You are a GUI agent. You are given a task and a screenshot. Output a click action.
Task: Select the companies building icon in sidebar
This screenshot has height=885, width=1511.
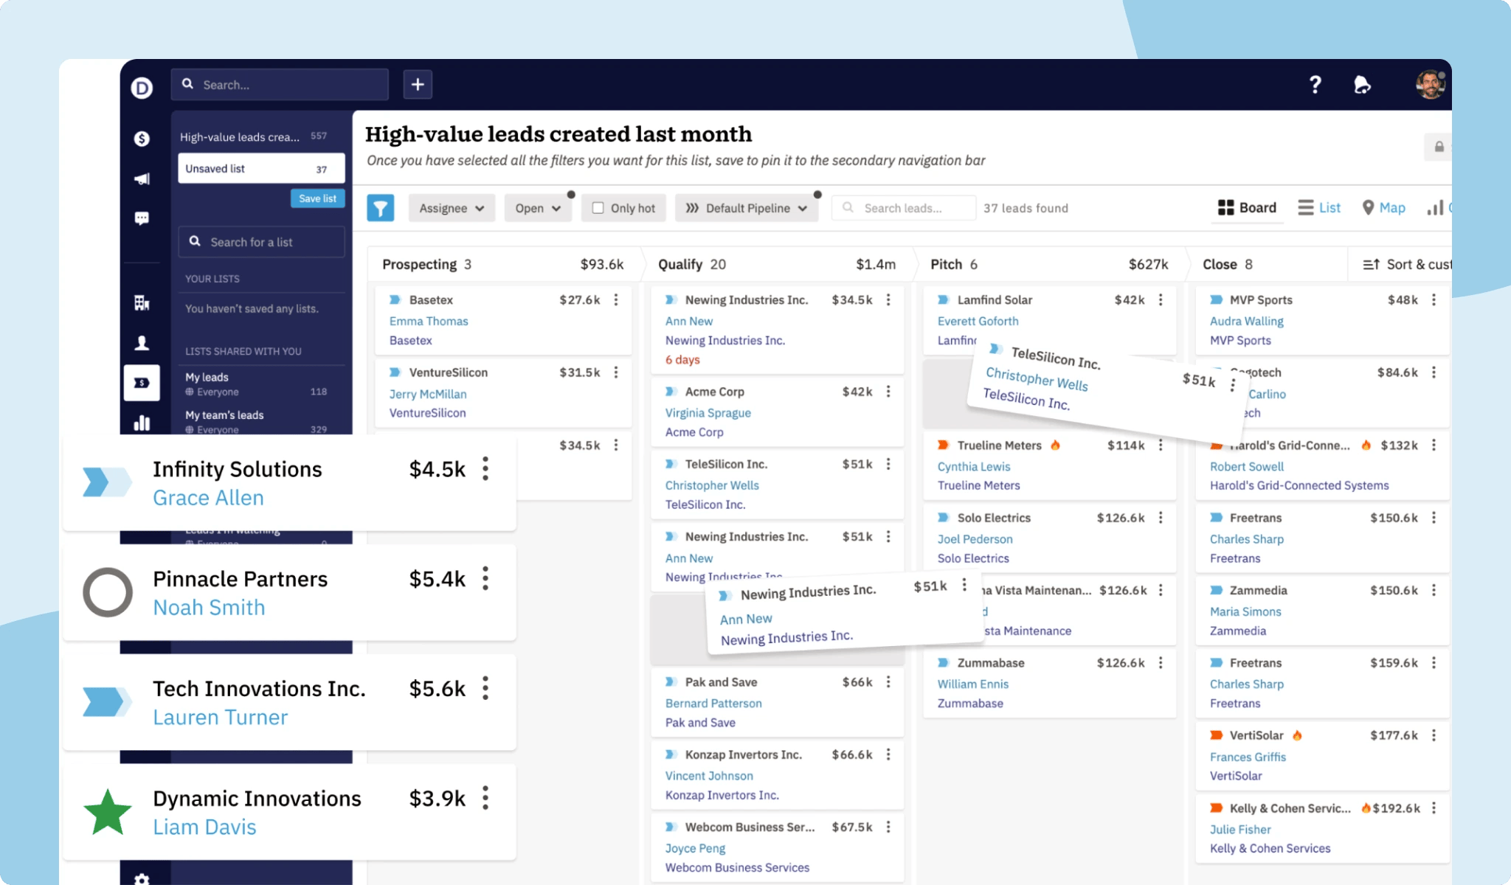tap(141, 302)
